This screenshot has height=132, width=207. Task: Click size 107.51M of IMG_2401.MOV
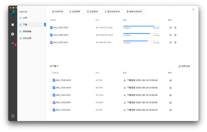tap(100, 95)
